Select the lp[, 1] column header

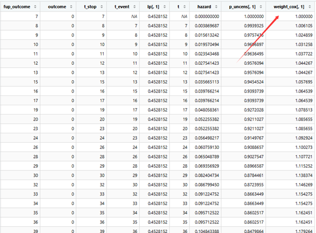[153, 7]
